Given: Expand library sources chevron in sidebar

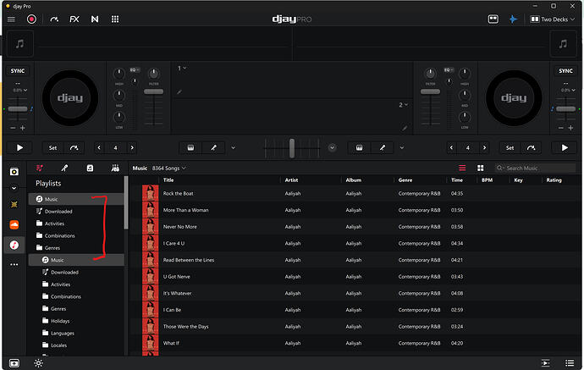Looking at the screenshot, I should [x=14, y=188].
